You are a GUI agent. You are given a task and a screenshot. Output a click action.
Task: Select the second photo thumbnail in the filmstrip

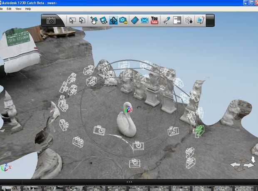(32, 188)
